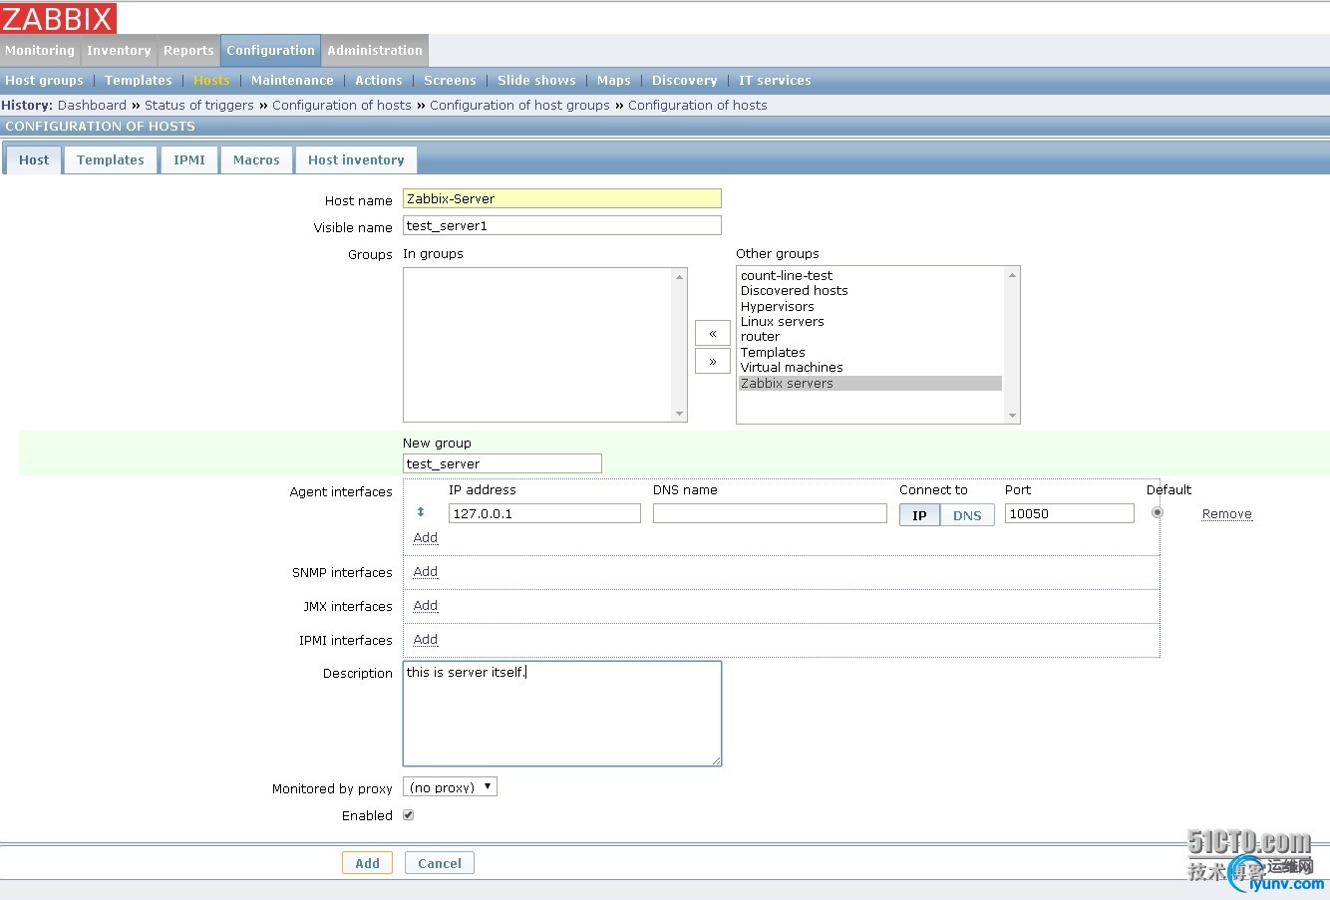The width and height of the screenshot is (1330, 900).
Task: Click Status of triggers history link
Action: (199, 105)
